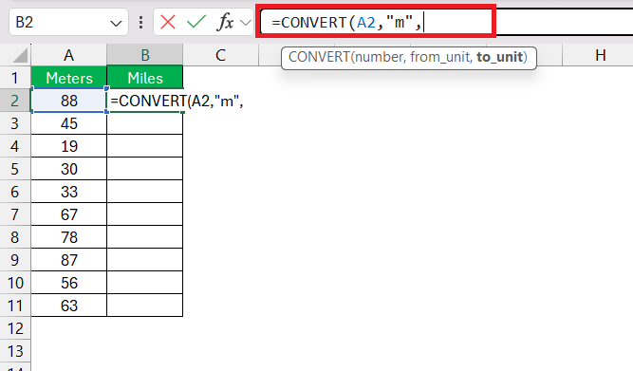Select row 12 header
This screenshot has width=633, height=371.
point(15,328)
